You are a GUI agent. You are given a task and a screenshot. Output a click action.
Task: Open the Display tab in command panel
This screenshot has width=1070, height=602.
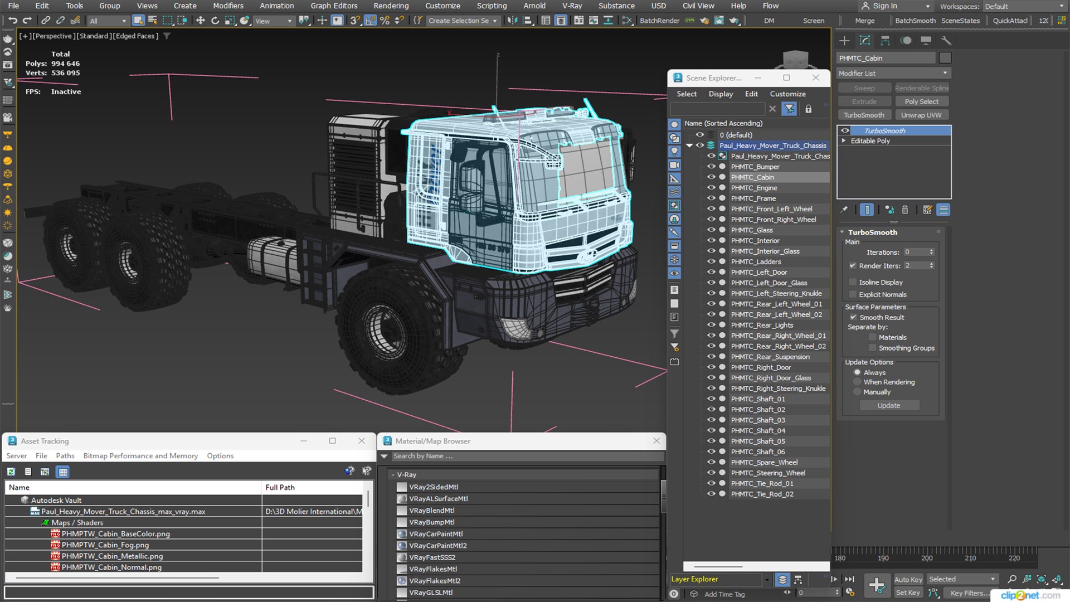(x=926, y=40)
